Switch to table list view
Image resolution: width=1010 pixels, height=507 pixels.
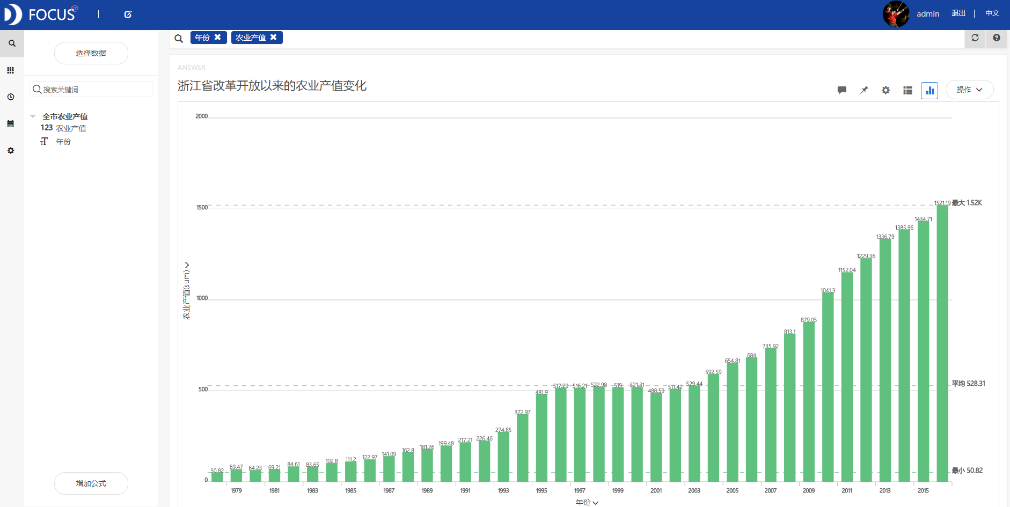tap(908, 90)
